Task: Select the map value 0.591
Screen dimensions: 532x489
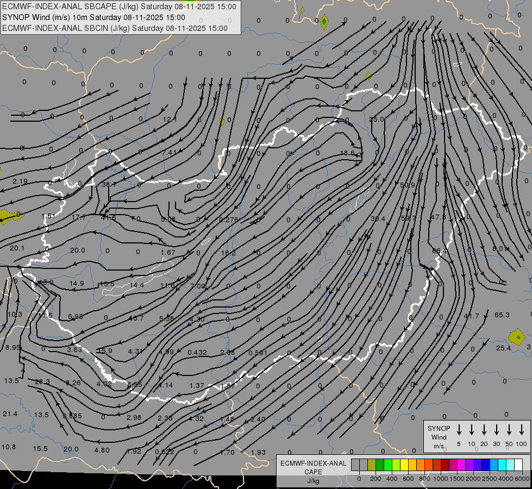Action: [x=258, y=353]
